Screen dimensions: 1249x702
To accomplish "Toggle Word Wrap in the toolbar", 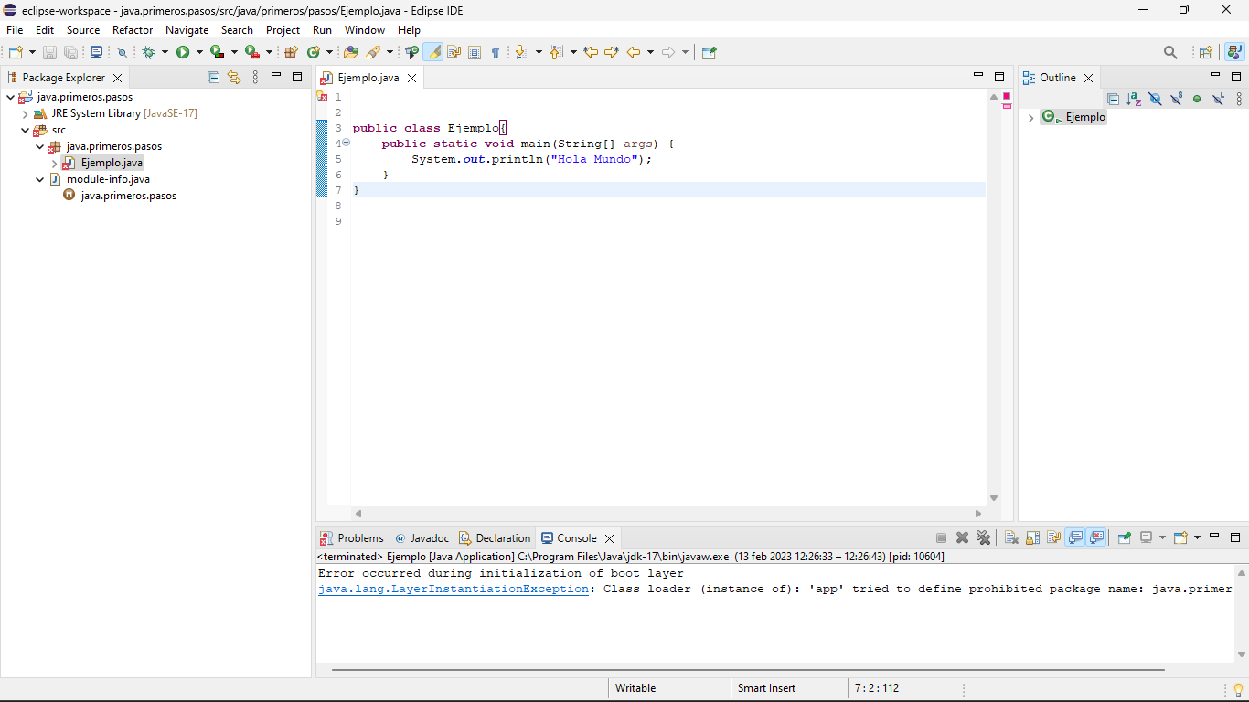I will 454,53.
